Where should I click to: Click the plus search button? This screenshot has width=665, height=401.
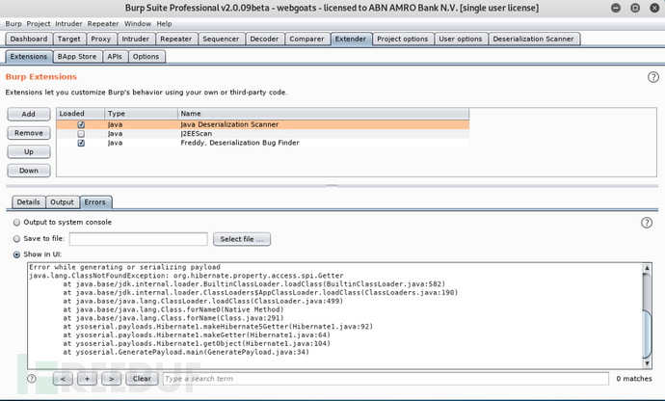(x=87, y=379)
